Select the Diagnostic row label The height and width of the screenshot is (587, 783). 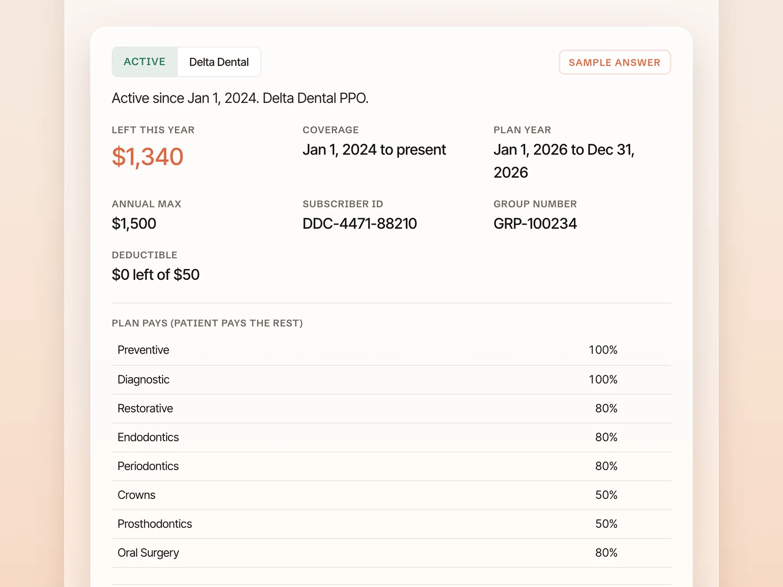point(143,380)
